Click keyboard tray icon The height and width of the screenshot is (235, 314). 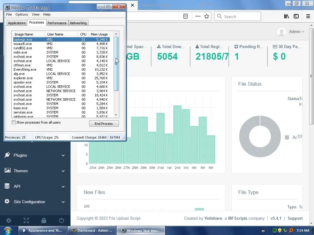click(263, 231)
